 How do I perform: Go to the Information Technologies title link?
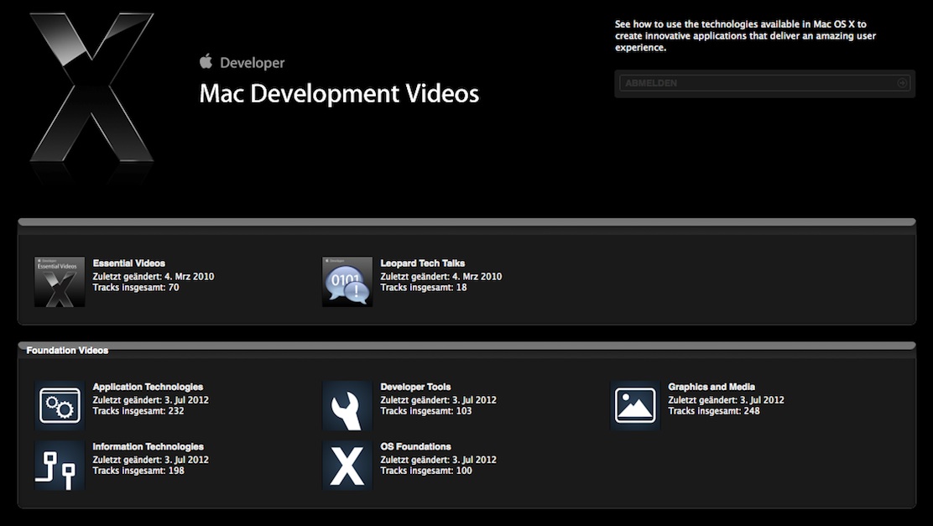tap(148, 447)
